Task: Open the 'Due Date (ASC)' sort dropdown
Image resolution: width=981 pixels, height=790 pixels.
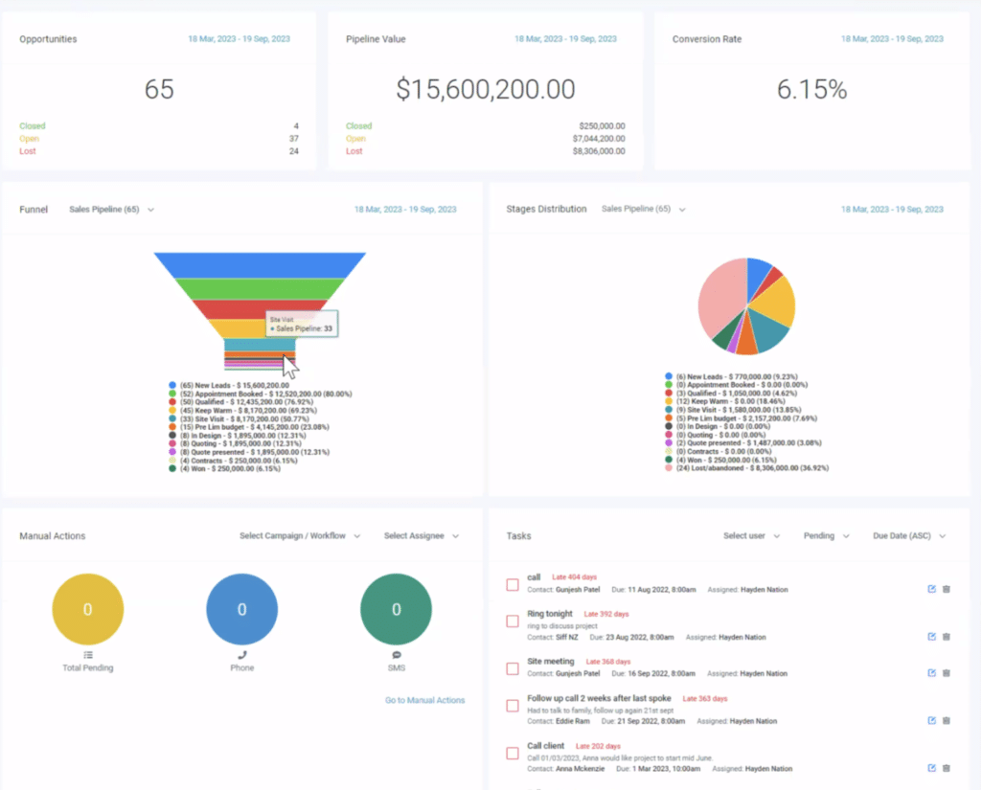Action: [x=909, y=536]
